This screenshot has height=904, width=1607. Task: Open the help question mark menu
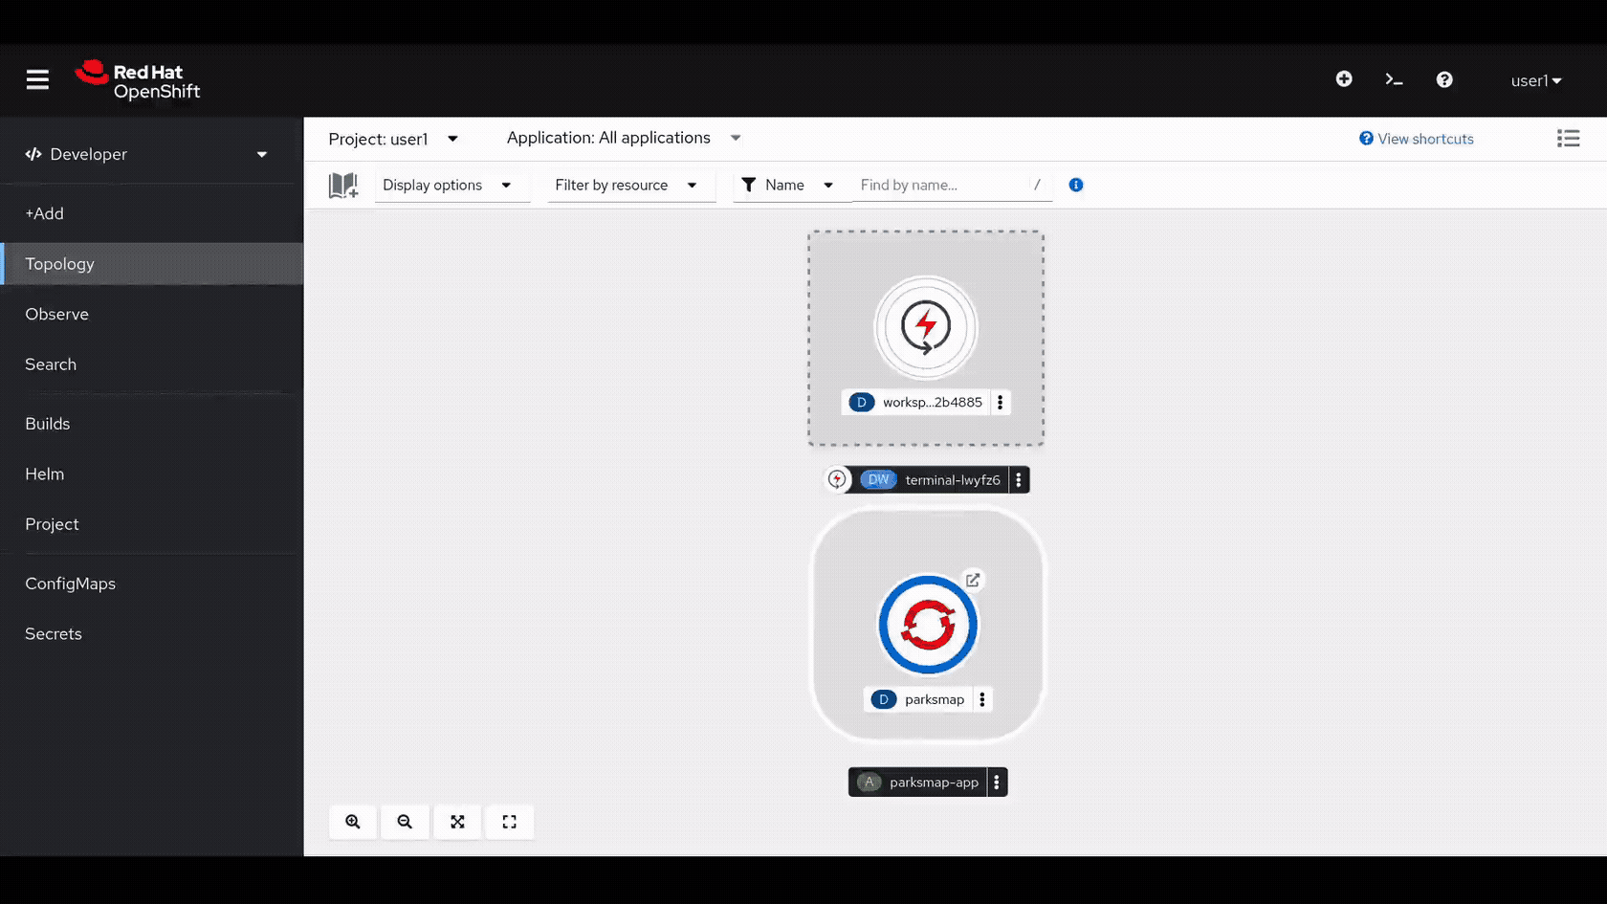coord(1444,79)
